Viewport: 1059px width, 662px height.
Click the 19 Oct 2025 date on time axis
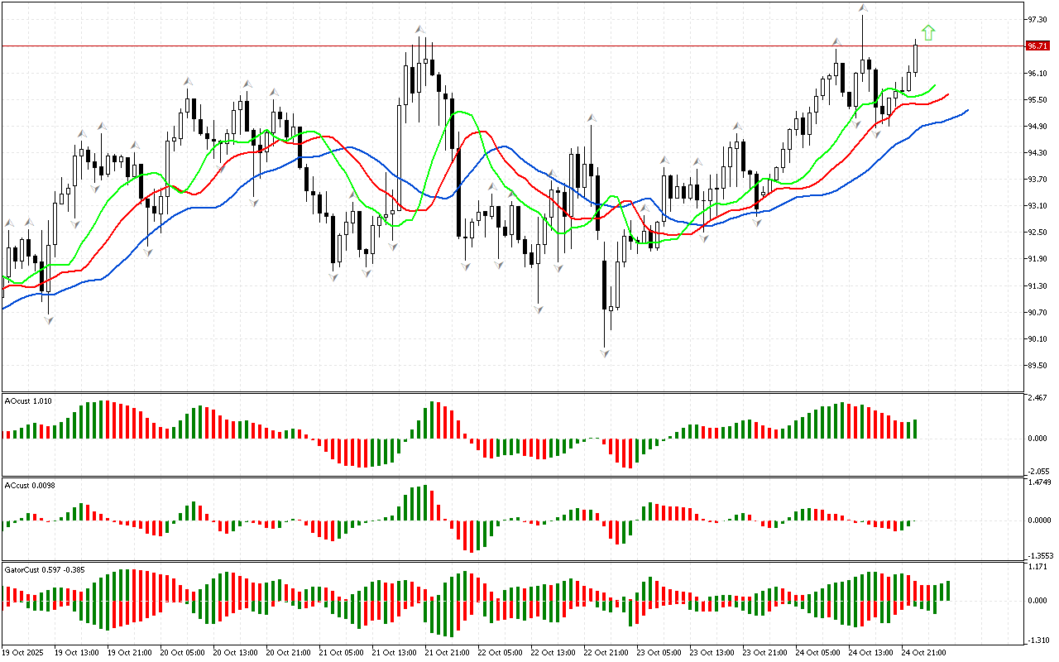[x=22, y=652]
